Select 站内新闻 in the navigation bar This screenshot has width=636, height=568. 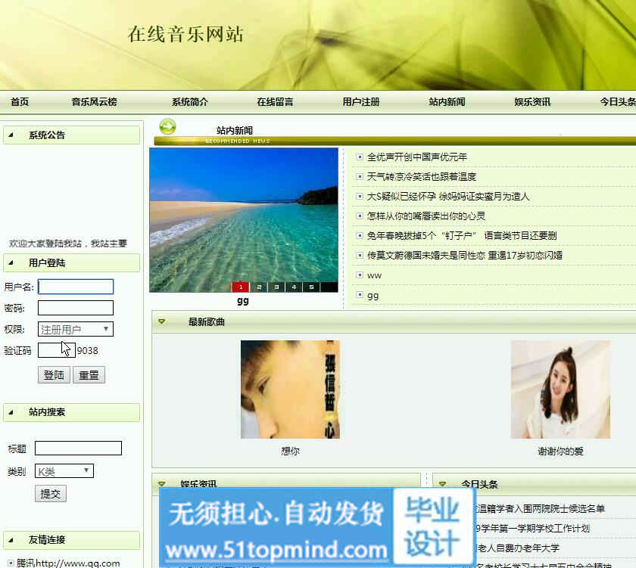pyautogui.click(x=447, y=101)
